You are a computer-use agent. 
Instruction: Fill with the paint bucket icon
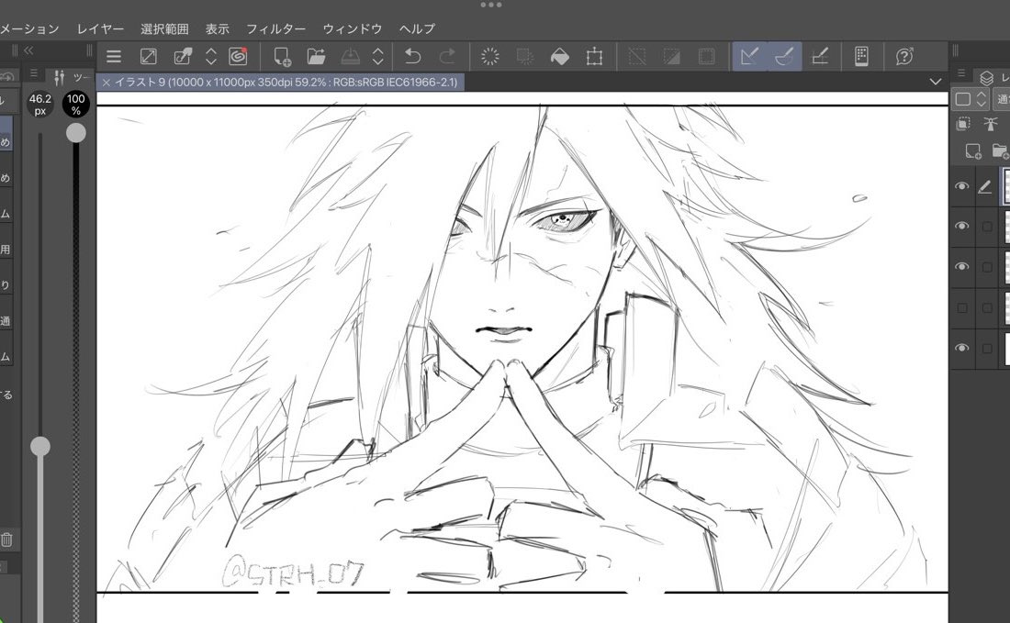tap(560, 57)
